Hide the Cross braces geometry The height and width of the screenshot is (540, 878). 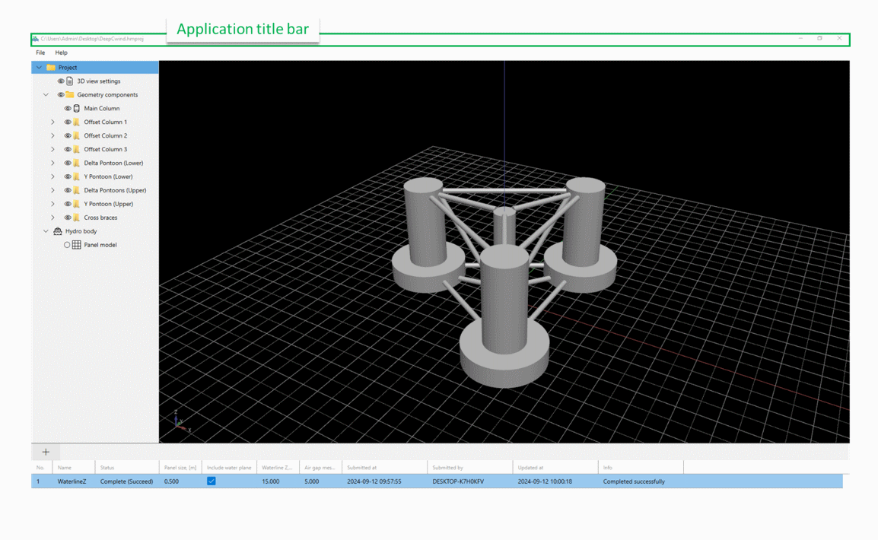tap(67, 218)
